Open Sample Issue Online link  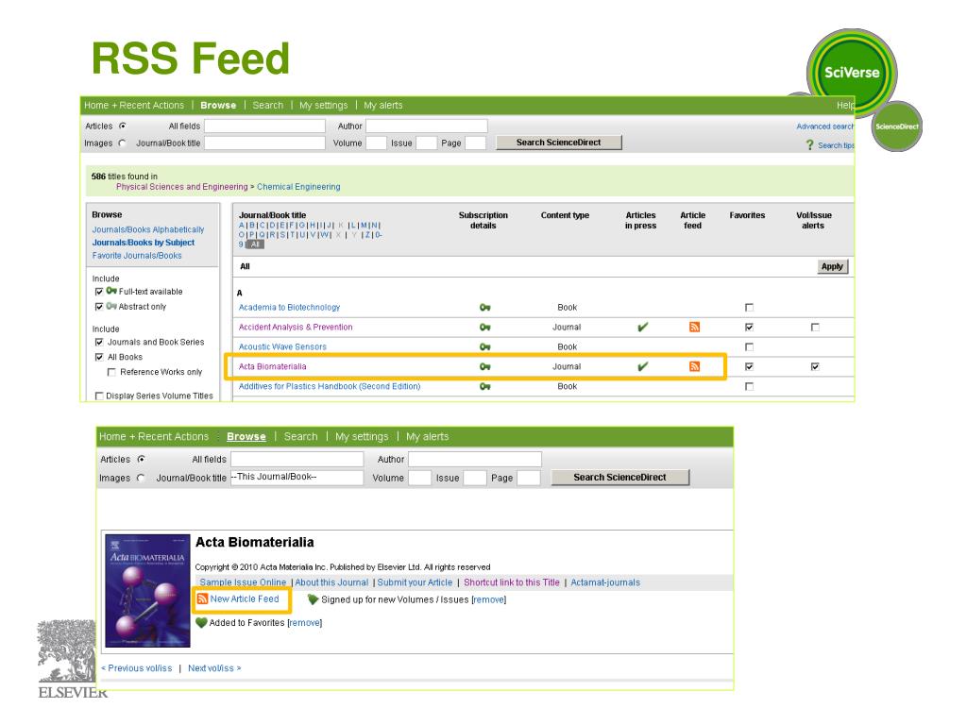pyautogui.click(x=243, y=582)
